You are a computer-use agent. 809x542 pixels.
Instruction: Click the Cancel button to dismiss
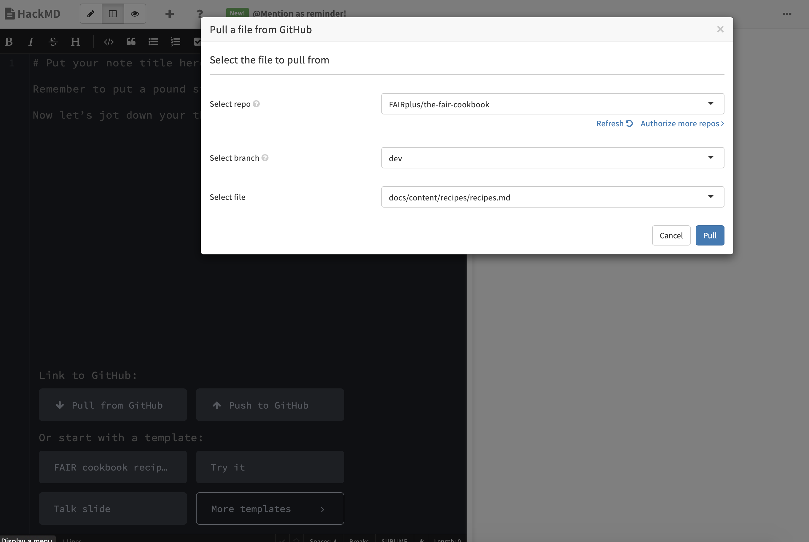point(671,235)
